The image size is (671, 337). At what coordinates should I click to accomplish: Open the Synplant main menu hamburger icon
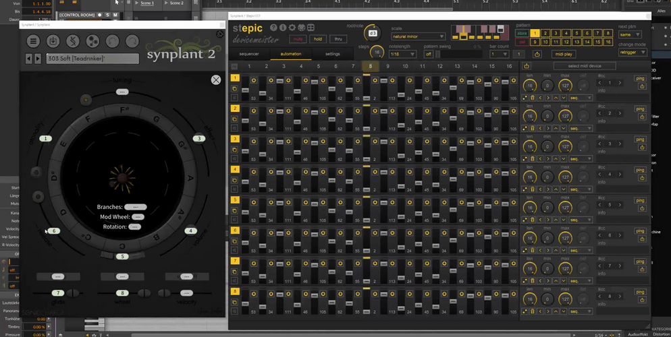[x=33, y=41]
